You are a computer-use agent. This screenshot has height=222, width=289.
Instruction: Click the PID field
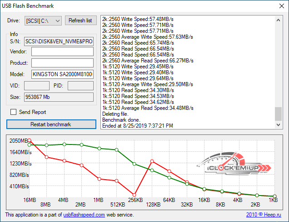[x=80, y=86]
